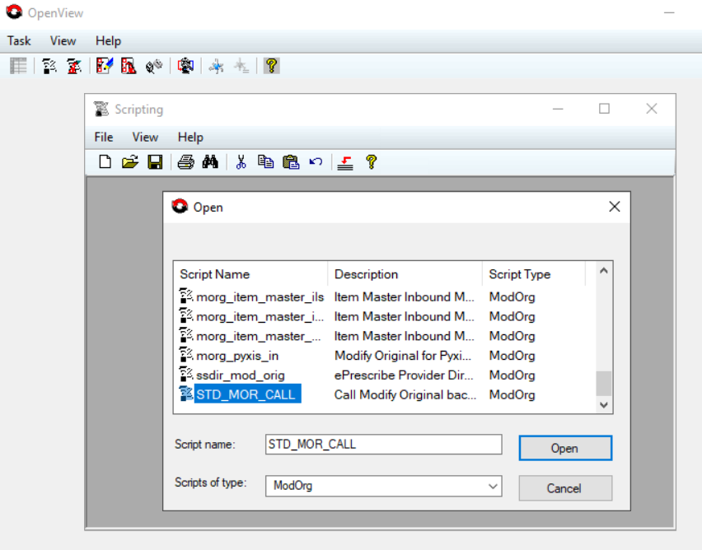The image size is (702, 550).
Task: Copy with the two-pages icon
Action: coord(265,161)
